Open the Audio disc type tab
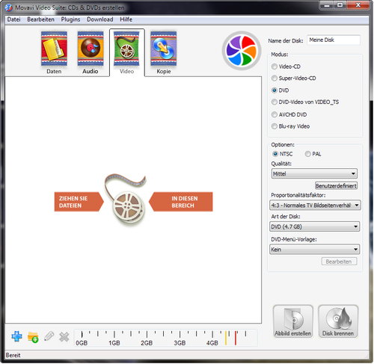The height and width of the screenshot is (364, 374). [x=91, y=53]
